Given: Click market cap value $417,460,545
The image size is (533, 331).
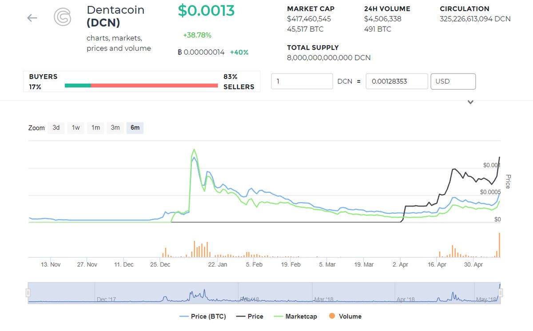Looking at the screenshot, I should [309, 19].
